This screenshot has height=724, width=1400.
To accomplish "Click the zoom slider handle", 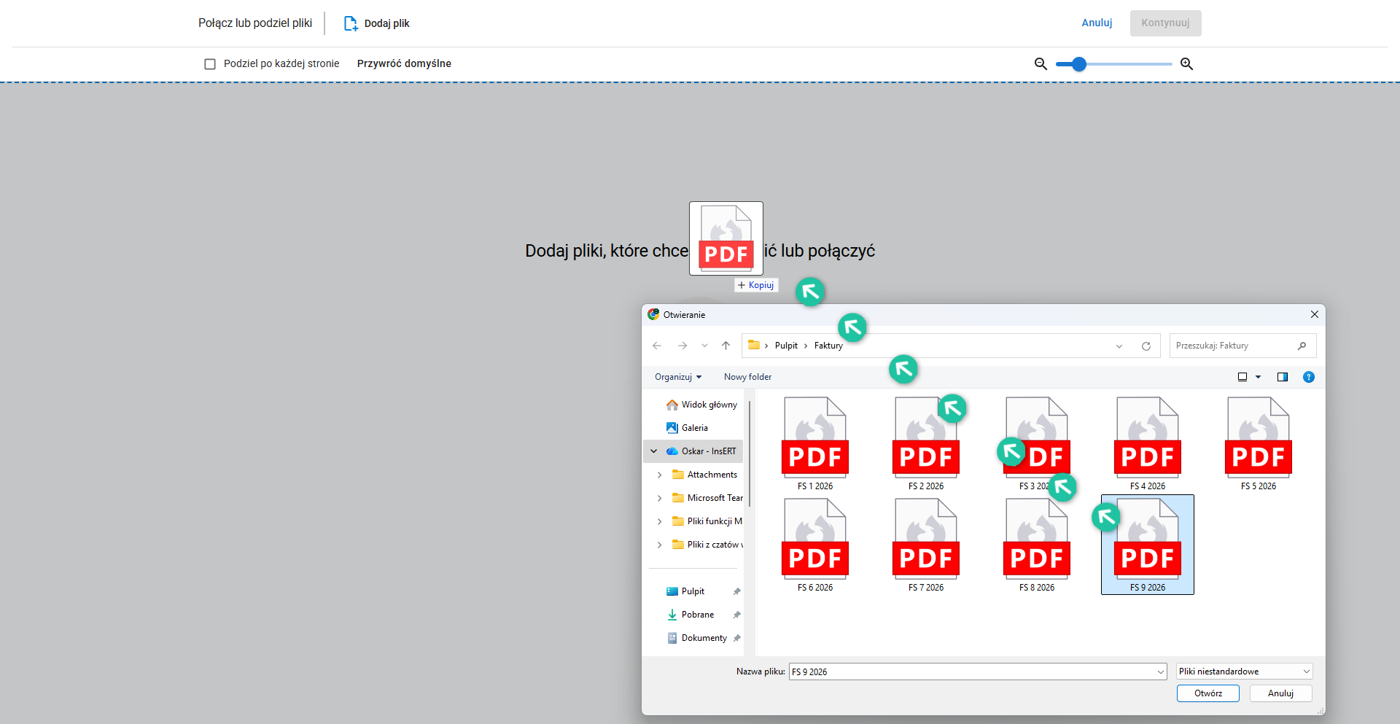I will (x=1079, y=64).
